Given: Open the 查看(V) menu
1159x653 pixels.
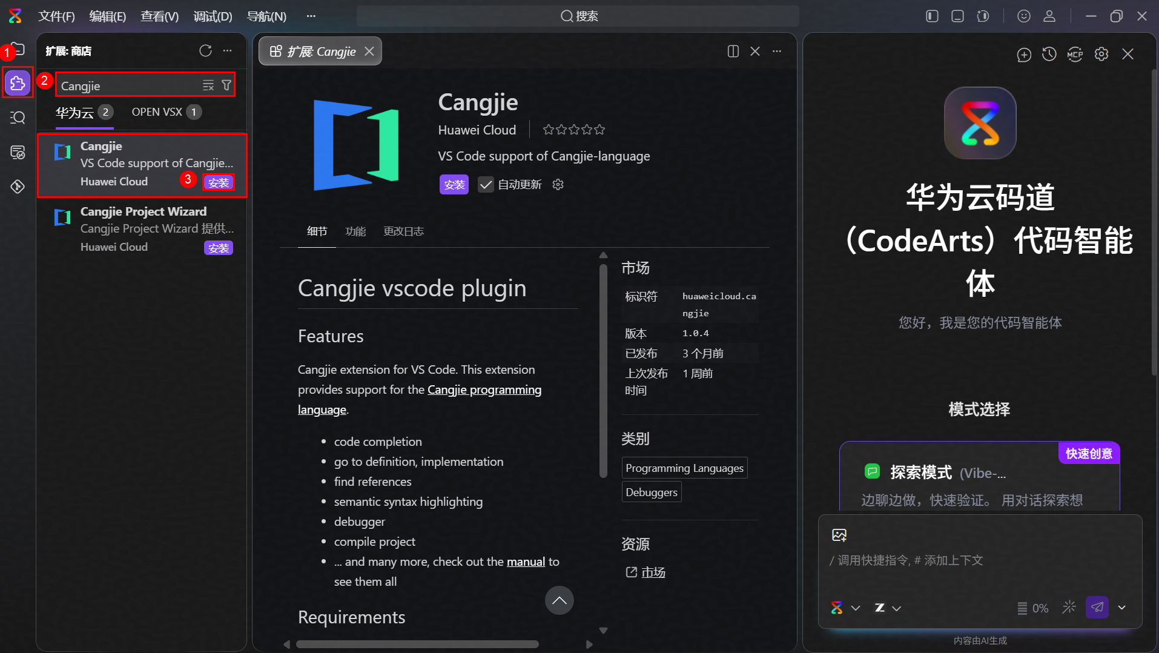Looking at the screenshot, I should click(x=160, y=16).
